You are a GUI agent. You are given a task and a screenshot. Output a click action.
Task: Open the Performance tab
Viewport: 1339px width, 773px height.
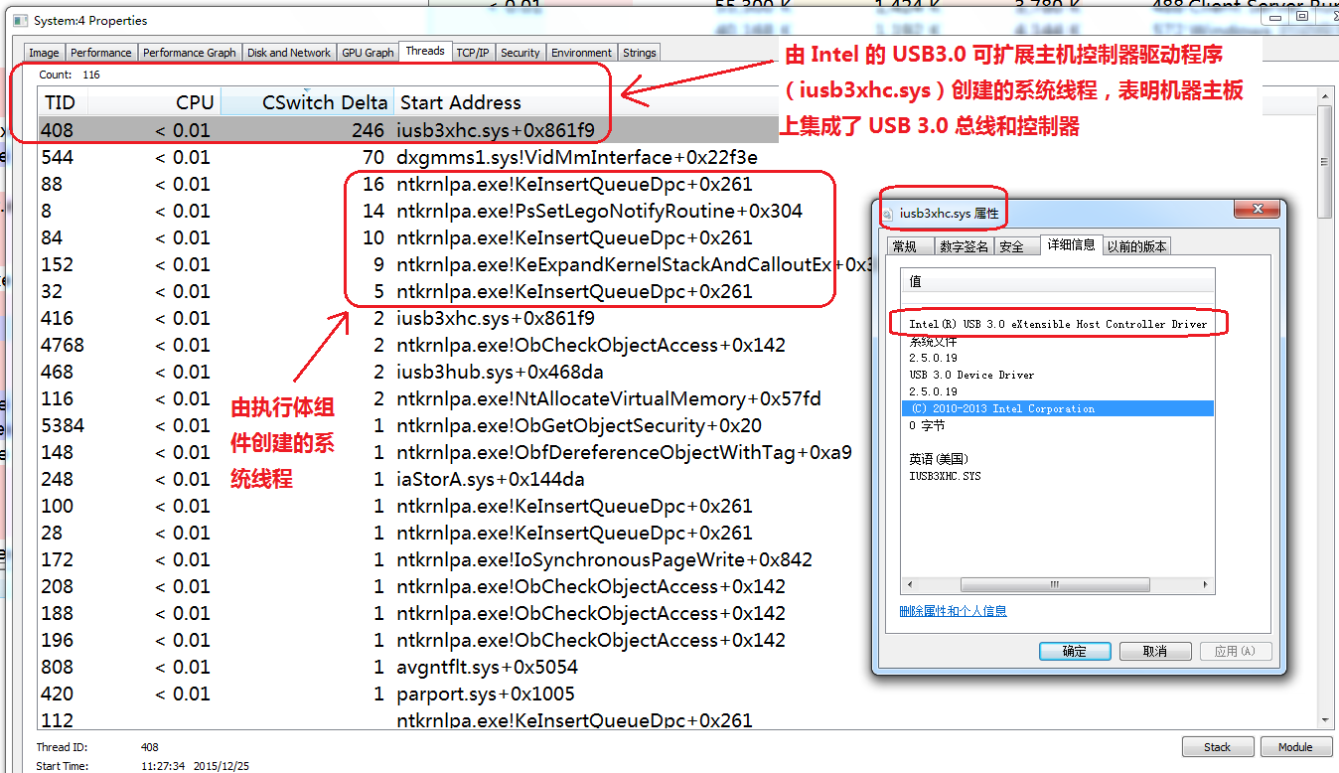pos(100,53)
